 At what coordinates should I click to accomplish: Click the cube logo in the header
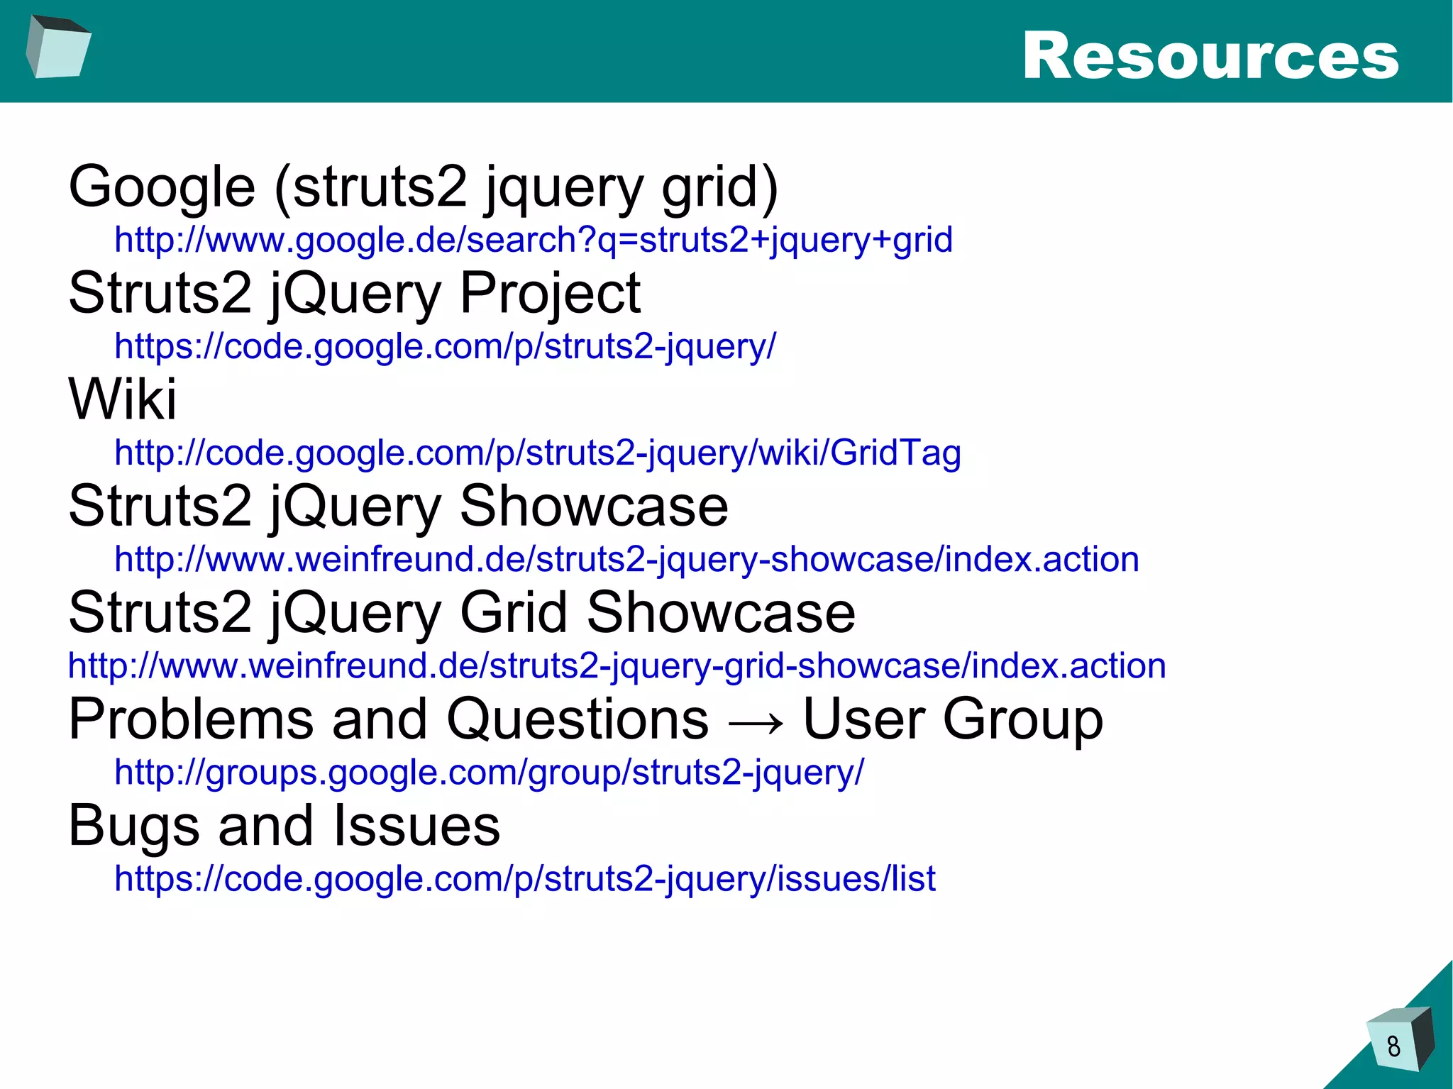click(58, 46)
